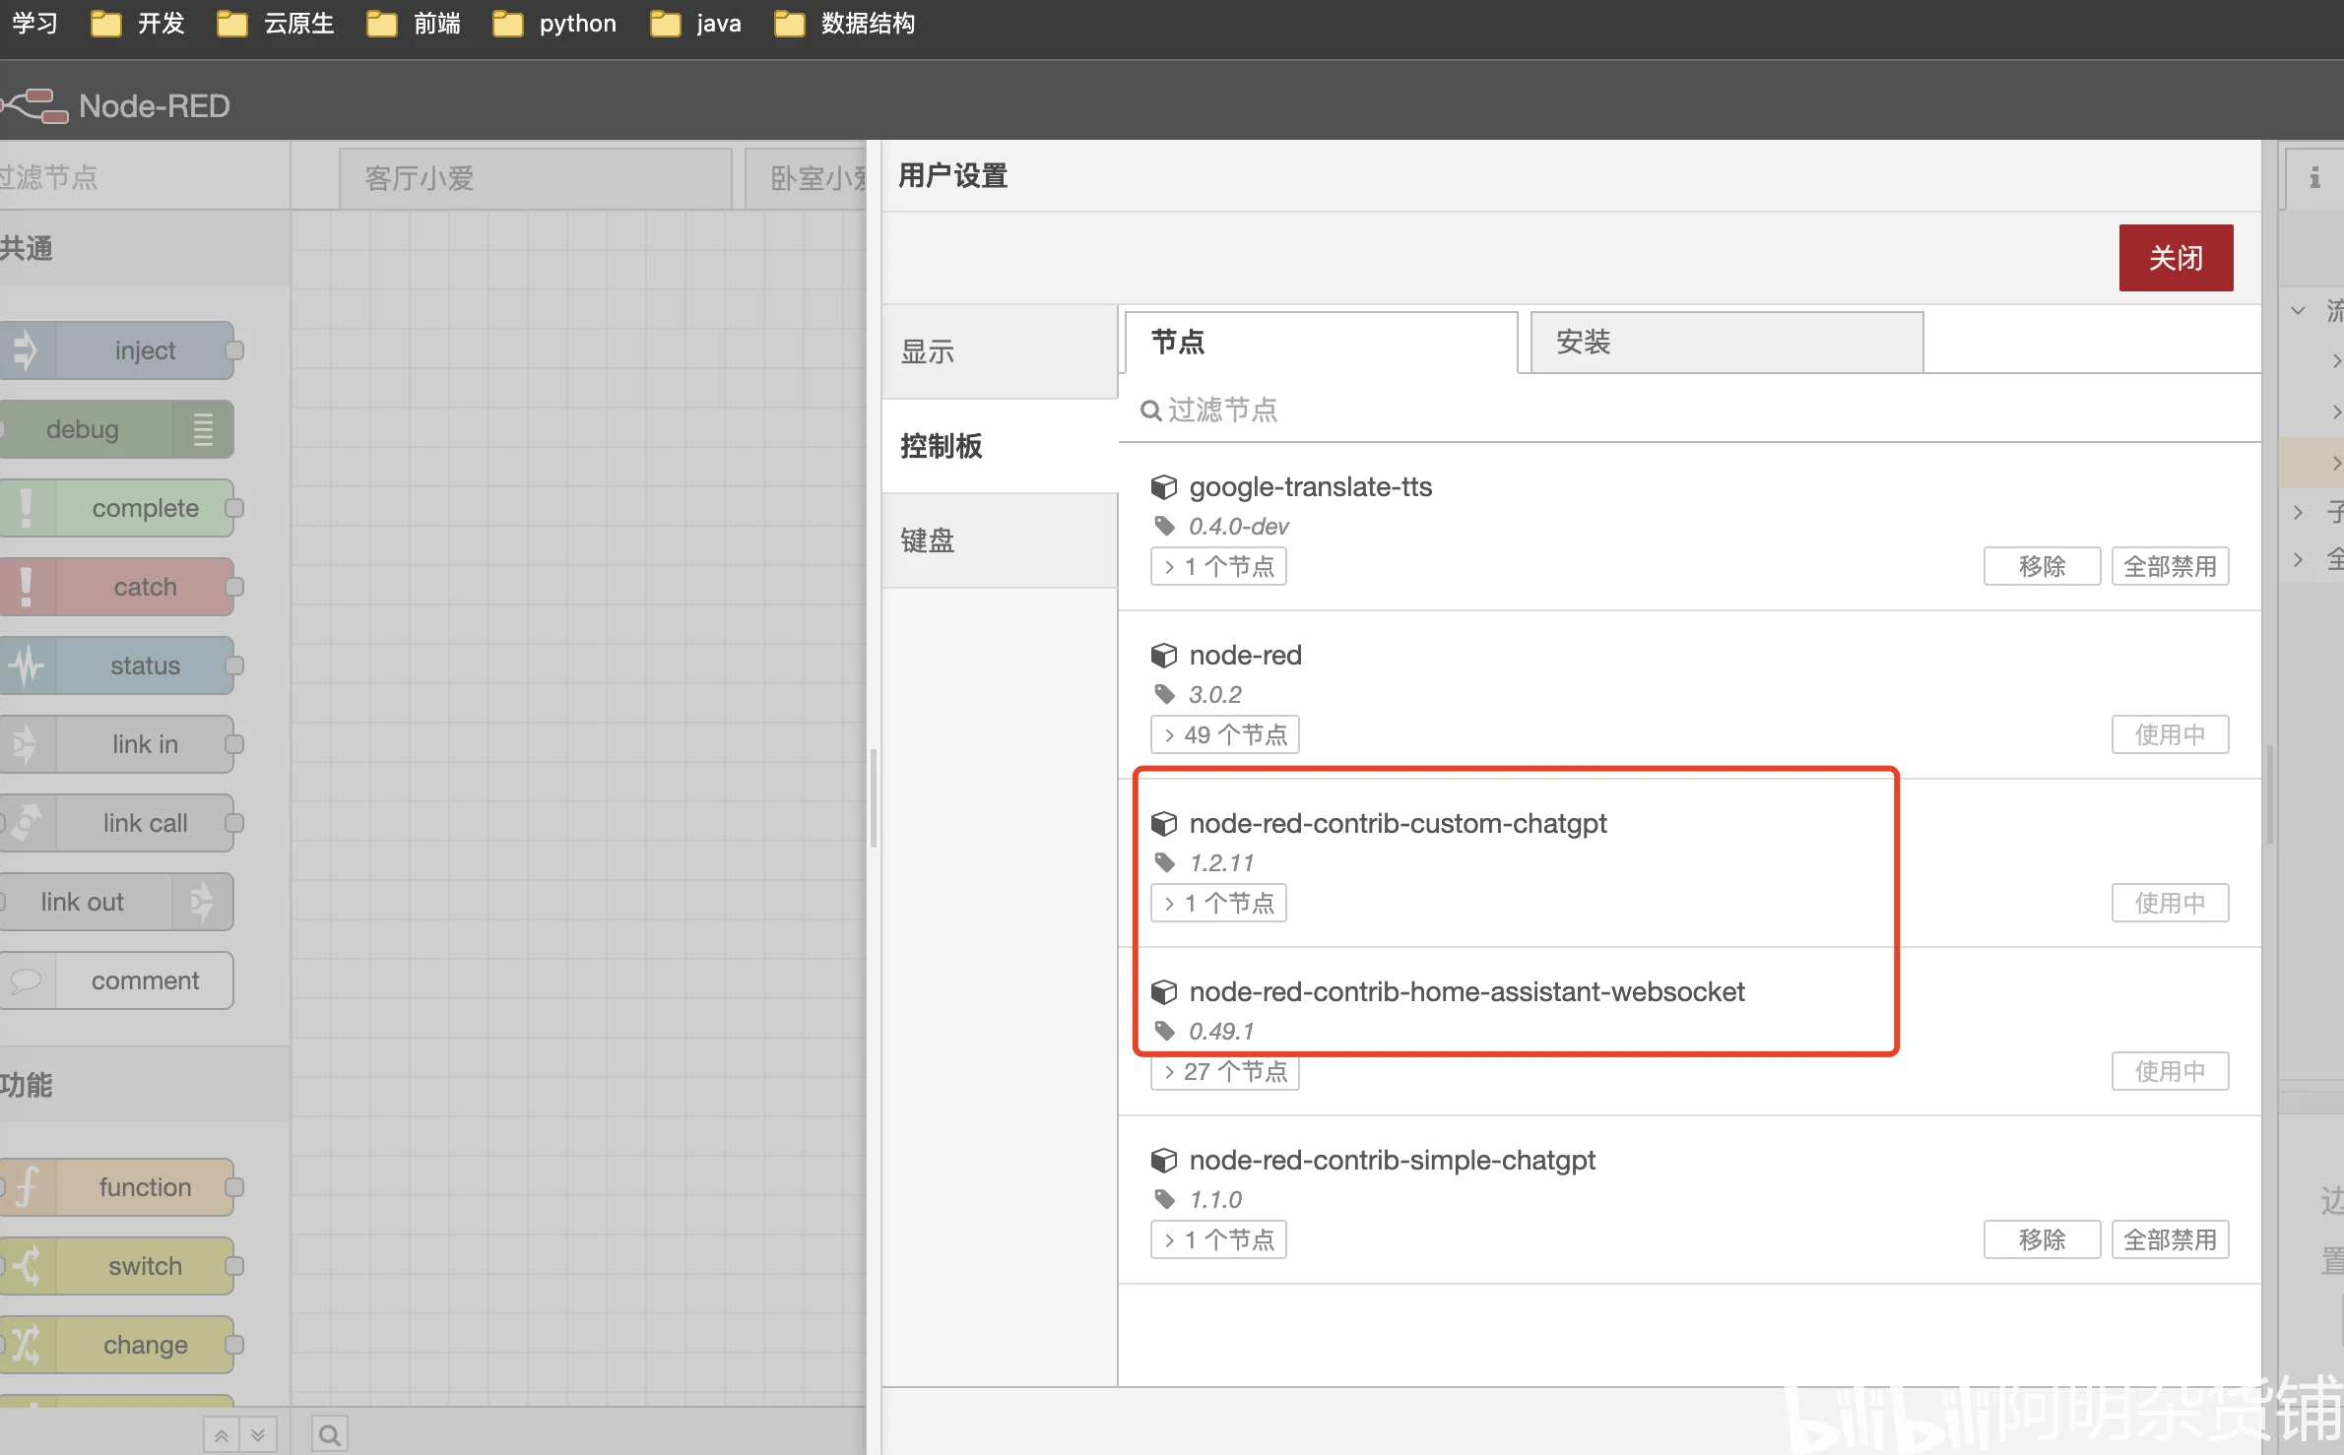Click the 过滤节点 search field in settings
Screen dimensions: 2344x1455
[x=1674, y=410]
